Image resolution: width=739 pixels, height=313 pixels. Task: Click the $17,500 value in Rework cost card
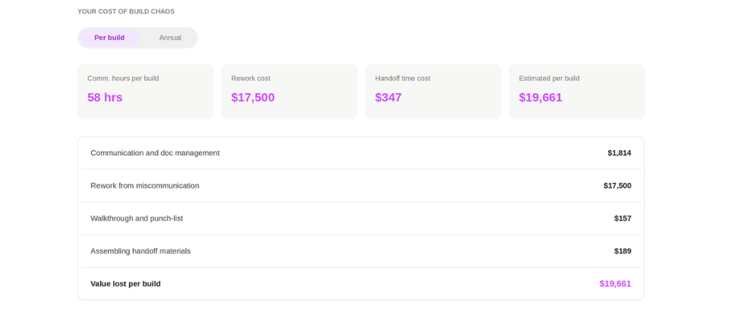tap(253, 97)
